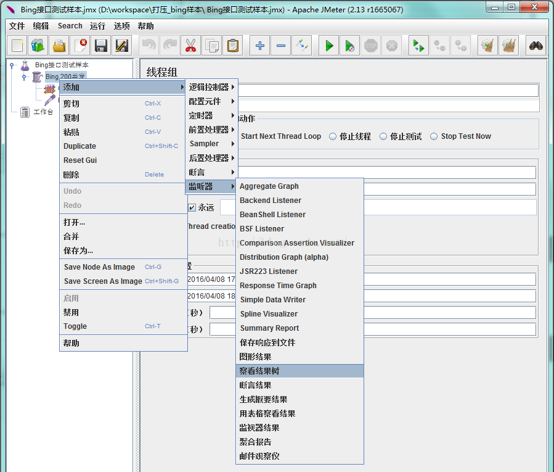Click the Undo arrow toolbar icon
554x472 pixels.
pyautogui.click(x=149, y=46)
